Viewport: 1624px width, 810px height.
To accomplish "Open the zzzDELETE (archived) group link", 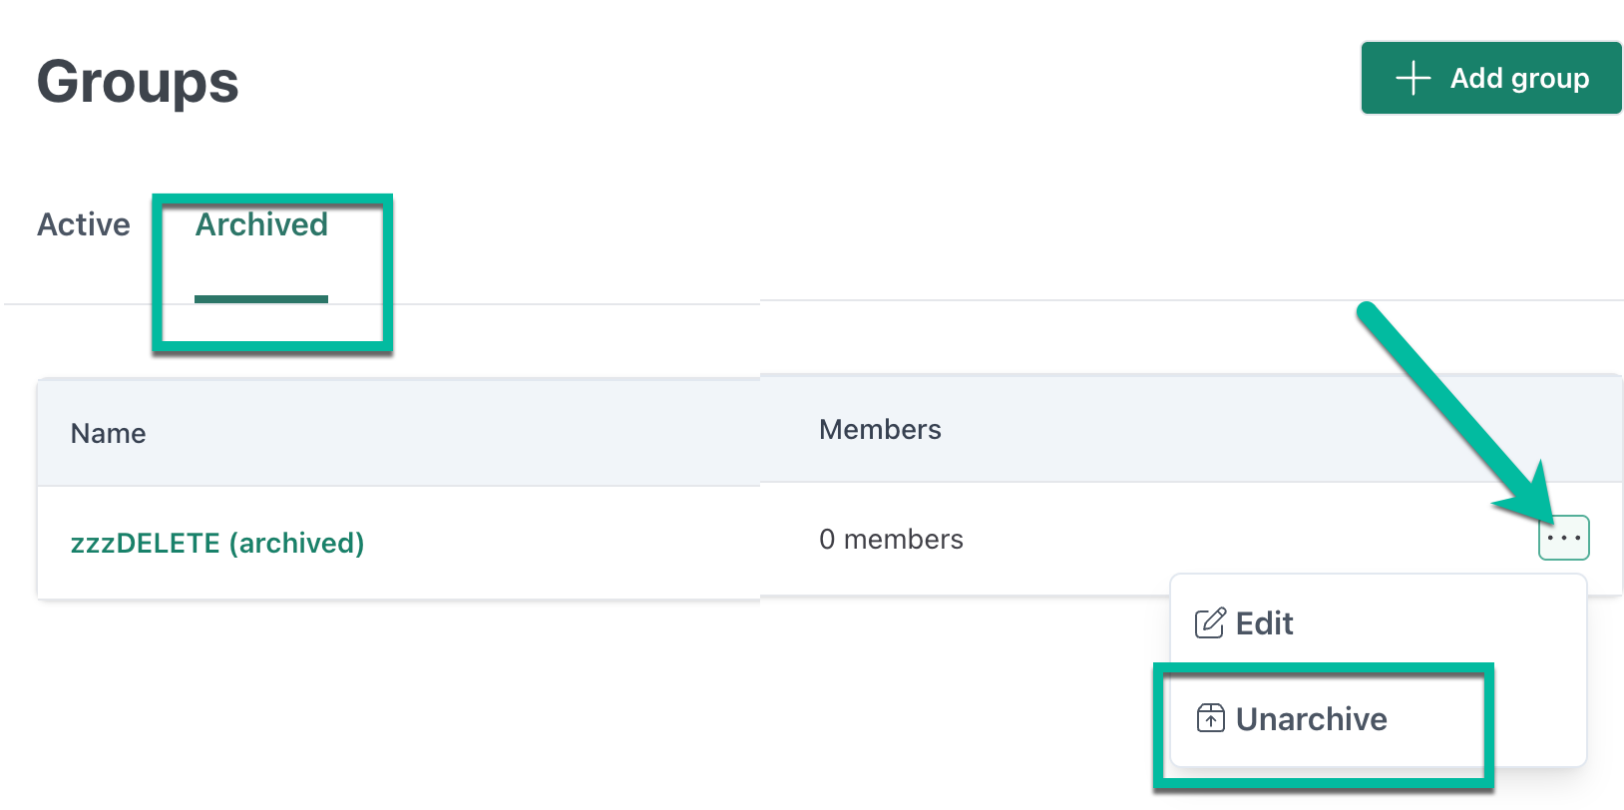I will pos(217,543).
